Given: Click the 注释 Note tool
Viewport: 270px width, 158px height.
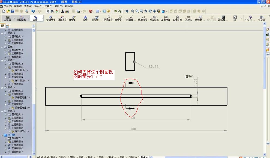Looking at the screenshot, I should 85,18.
